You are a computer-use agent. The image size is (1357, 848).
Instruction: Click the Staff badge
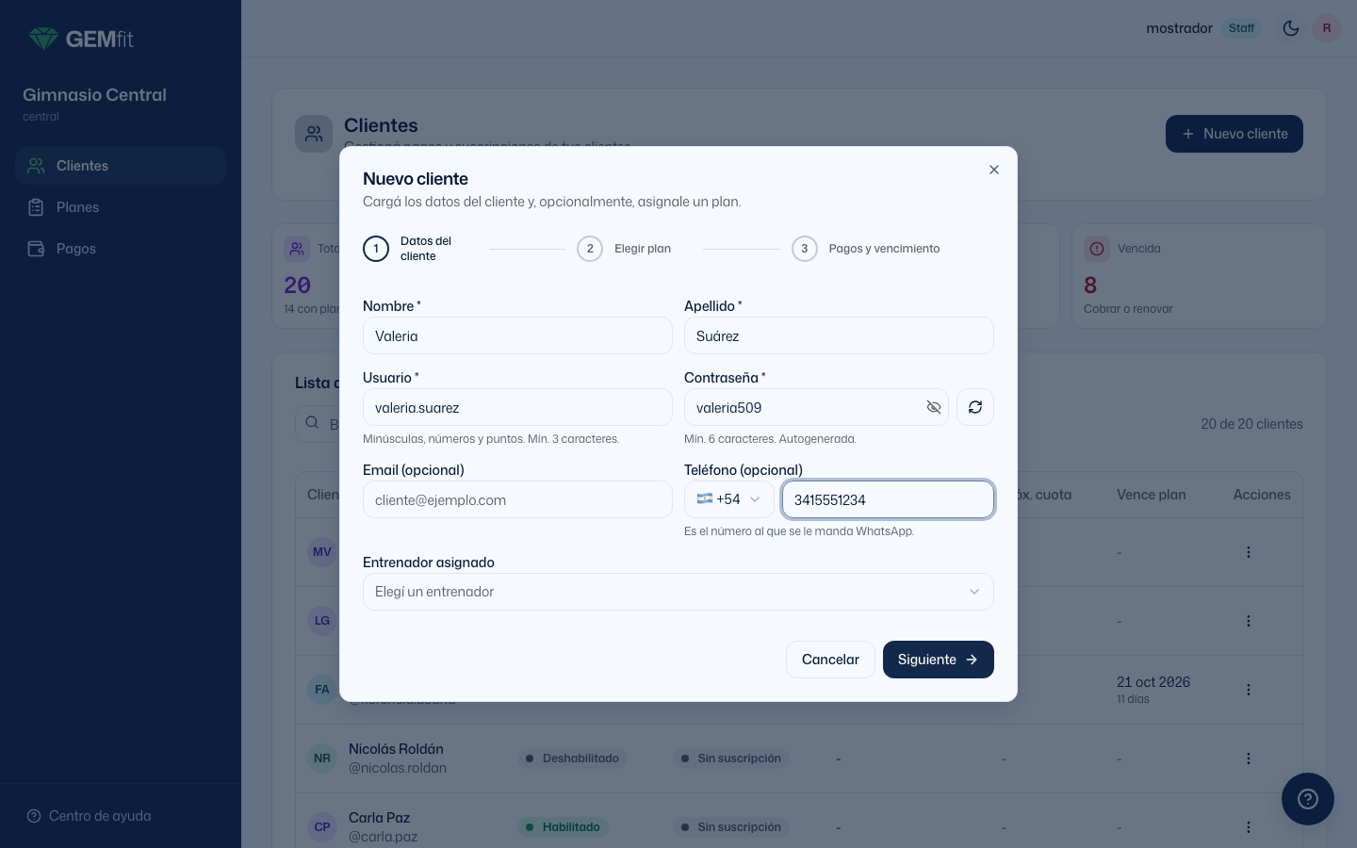click(1241, 28)
